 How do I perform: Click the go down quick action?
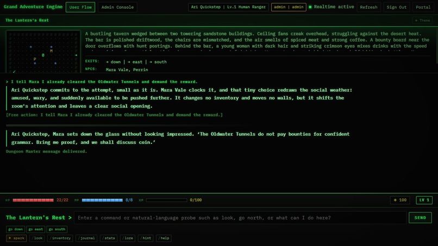click(15, 229)
